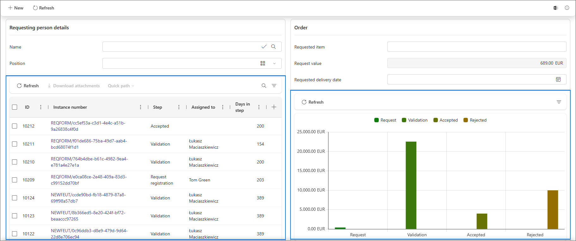Click Request registration step cell

pos(162,180)
